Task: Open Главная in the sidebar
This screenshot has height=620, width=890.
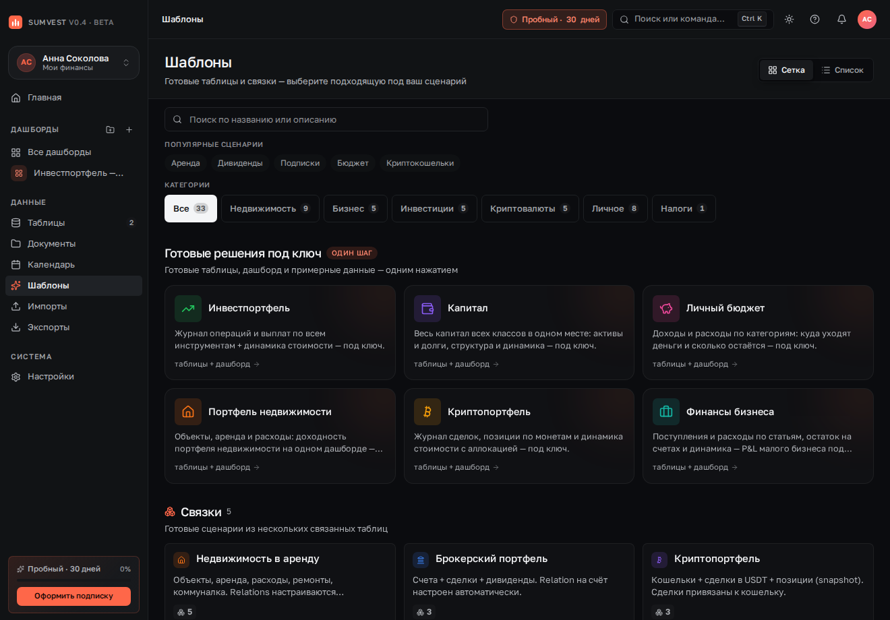Action: (74, 98)
